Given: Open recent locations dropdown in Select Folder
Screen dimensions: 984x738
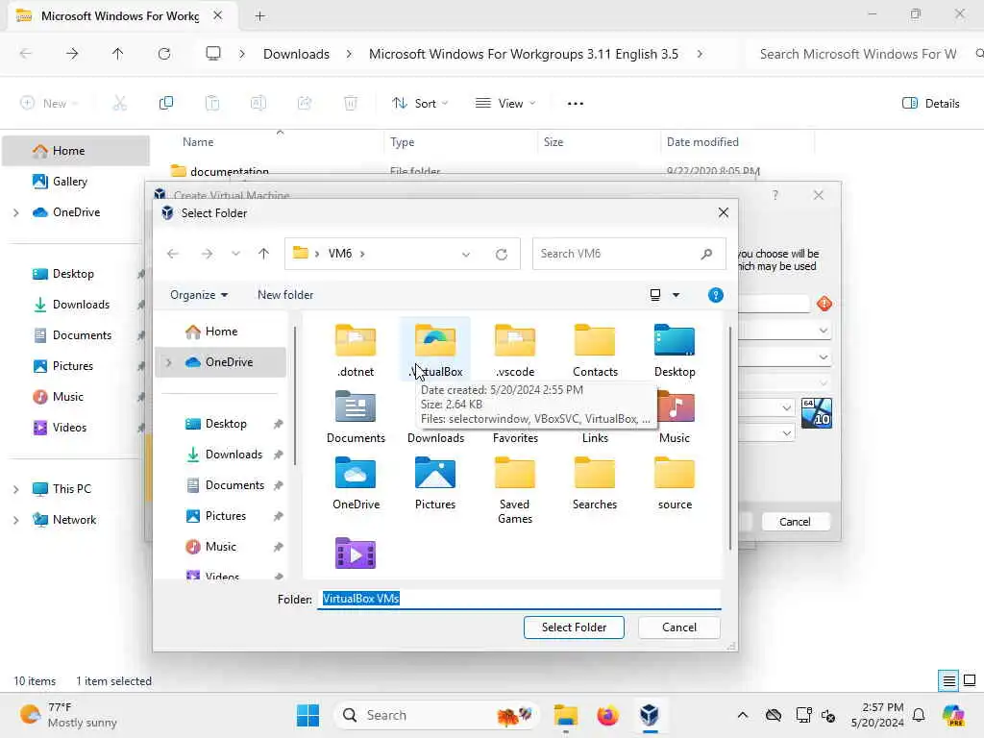Looking at the screenshot, I should tap(235, 254).
